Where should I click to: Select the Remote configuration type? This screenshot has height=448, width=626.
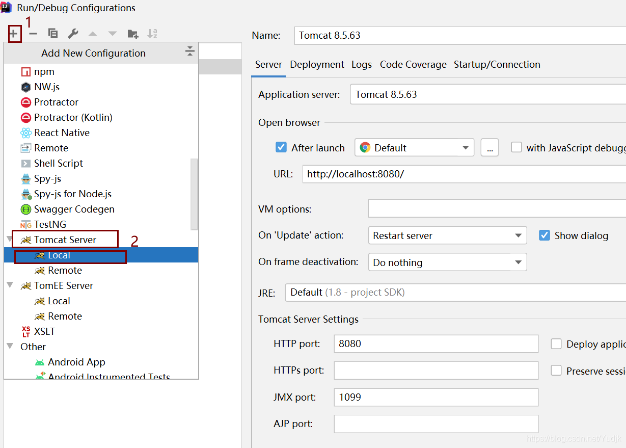pyautogui.click(x=101, y=148)
